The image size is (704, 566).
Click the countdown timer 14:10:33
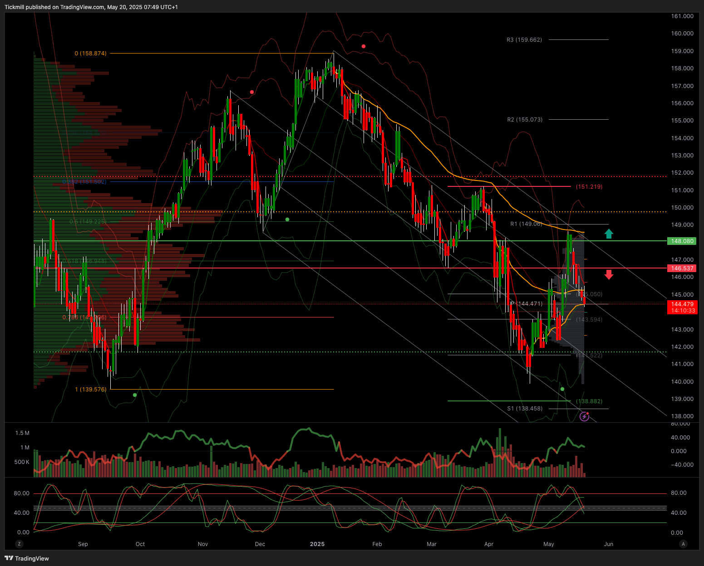682,311
